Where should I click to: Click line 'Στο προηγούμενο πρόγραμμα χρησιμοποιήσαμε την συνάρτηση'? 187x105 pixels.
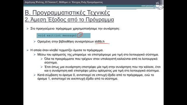(75, 29)
